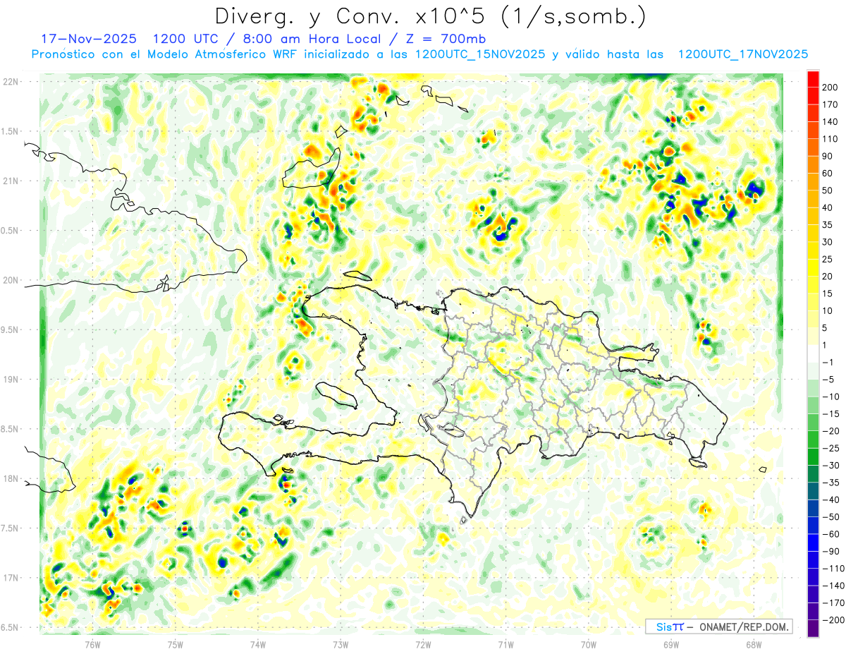This screenshot has width=846, height=654.
Task: Click the -5 colorbar label
Action: click(x=828, y=380)
